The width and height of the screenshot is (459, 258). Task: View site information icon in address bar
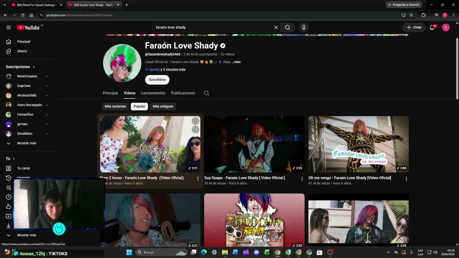click(42, 15)
